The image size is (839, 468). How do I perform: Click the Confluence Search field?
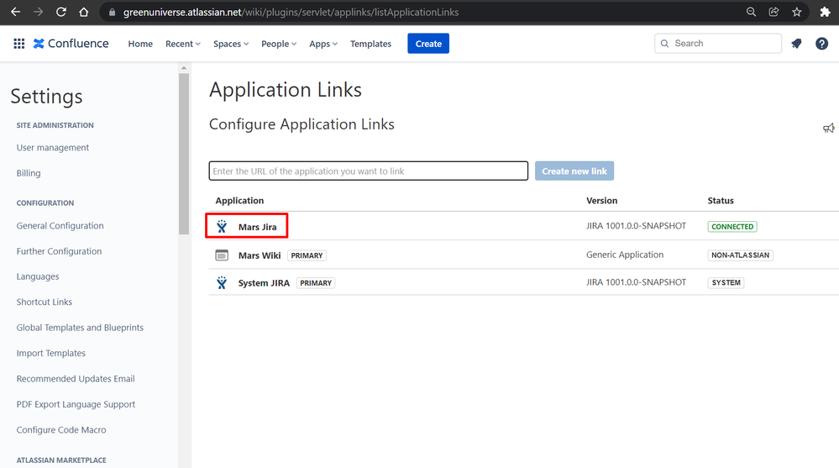[x=717, y=44]
